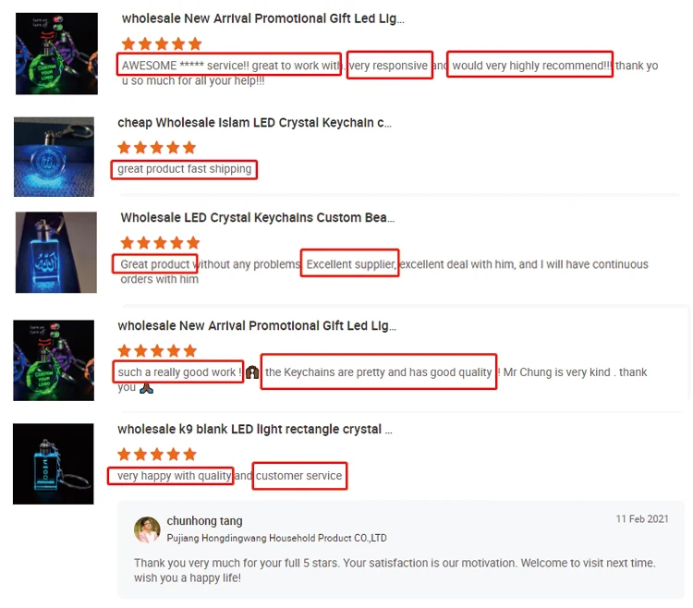Click the praying hands emoji after thank you
The image size is (693, 608).
pos(146,388)
